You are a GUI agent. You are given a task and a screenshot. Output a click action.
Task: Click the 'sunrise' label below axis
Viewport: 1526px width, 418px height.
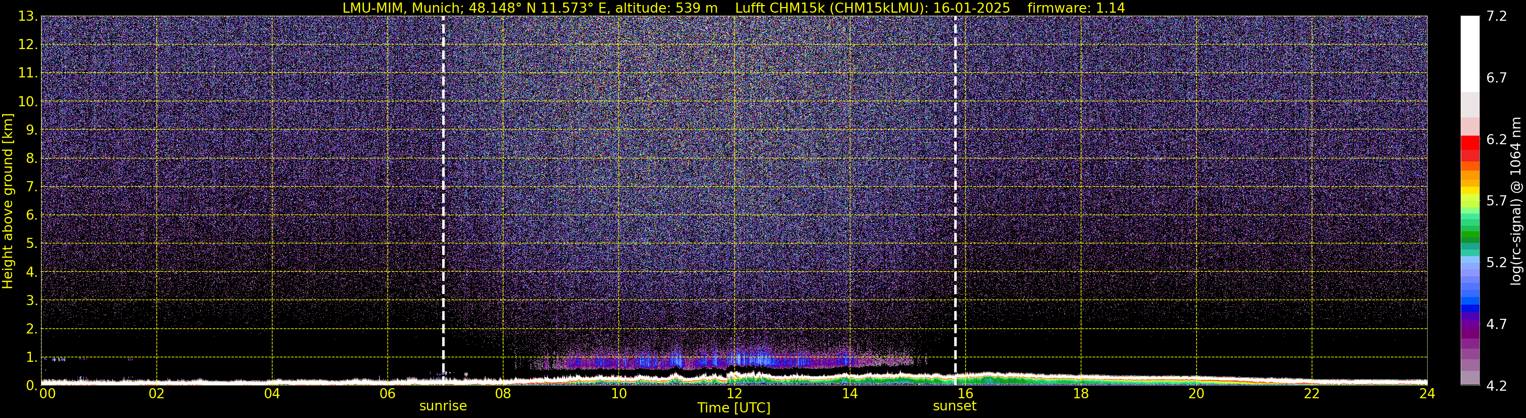coord(443,406)
